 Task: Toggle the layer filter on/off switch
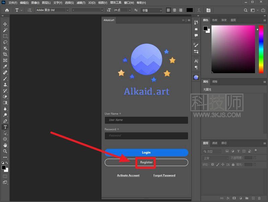[x=256, y=150]
